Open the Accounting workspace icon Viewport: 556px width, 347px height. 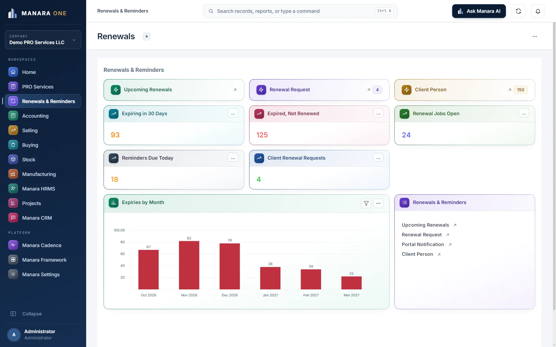[x=13, y=116]
